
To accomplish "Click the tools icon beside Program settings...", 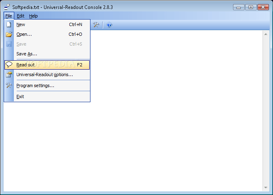I will pyautogui.click(x=9, y=85).
